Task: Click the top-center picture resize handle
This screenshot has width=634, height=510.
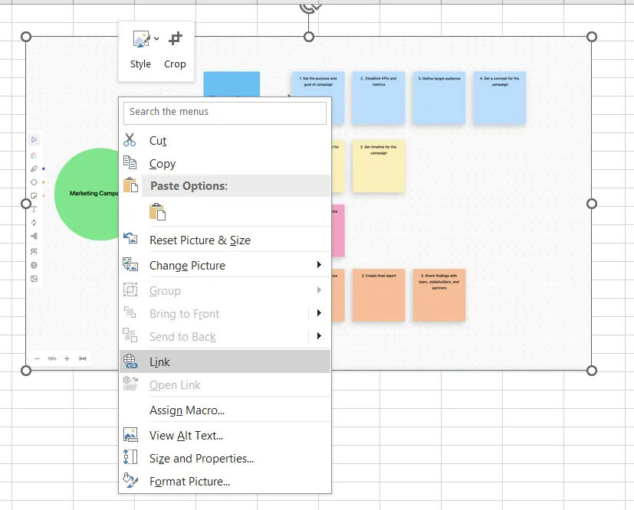Action: pos(308,37)
